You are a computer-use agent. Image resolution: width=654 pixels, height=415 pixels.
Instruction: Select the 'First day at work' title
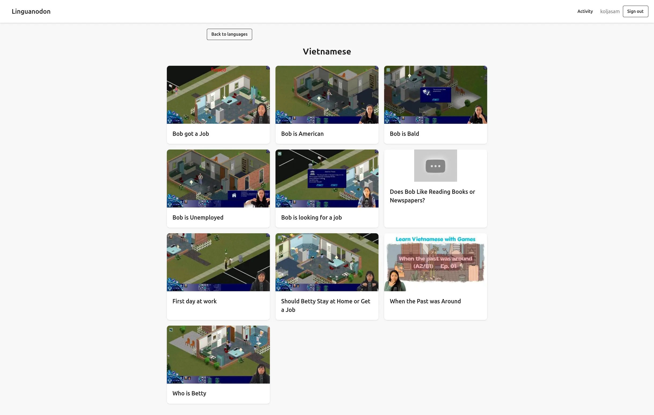194,301
